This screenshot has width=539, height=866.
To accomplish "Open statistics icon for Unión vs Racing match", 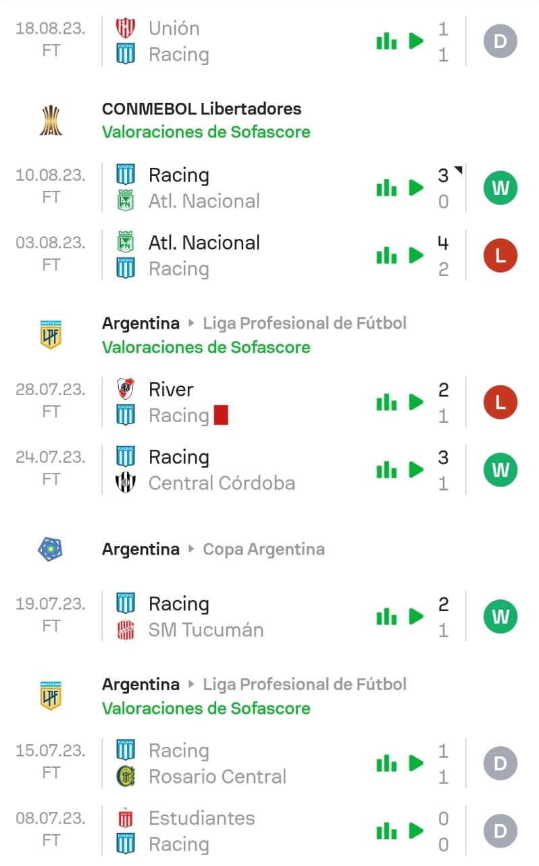I will (x=386, y=41).
